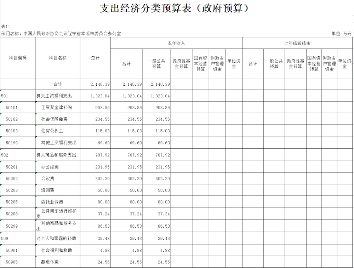
Task: Click 总计 value in 办公经费 row
Action: click(95, 167)
